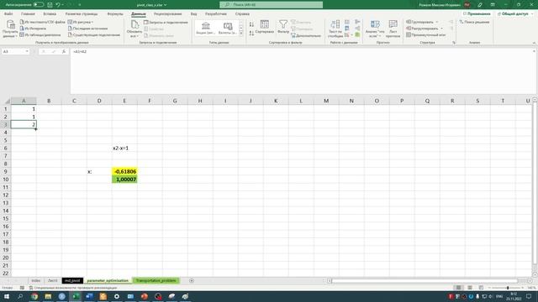Click the Поиск решения solver button
Viewport: 538px width, 302px height.
(x=474, y=22)
